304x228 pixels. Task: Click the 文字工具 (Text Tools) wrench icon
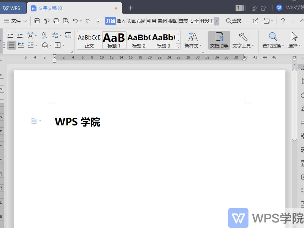tap(242, 40)
